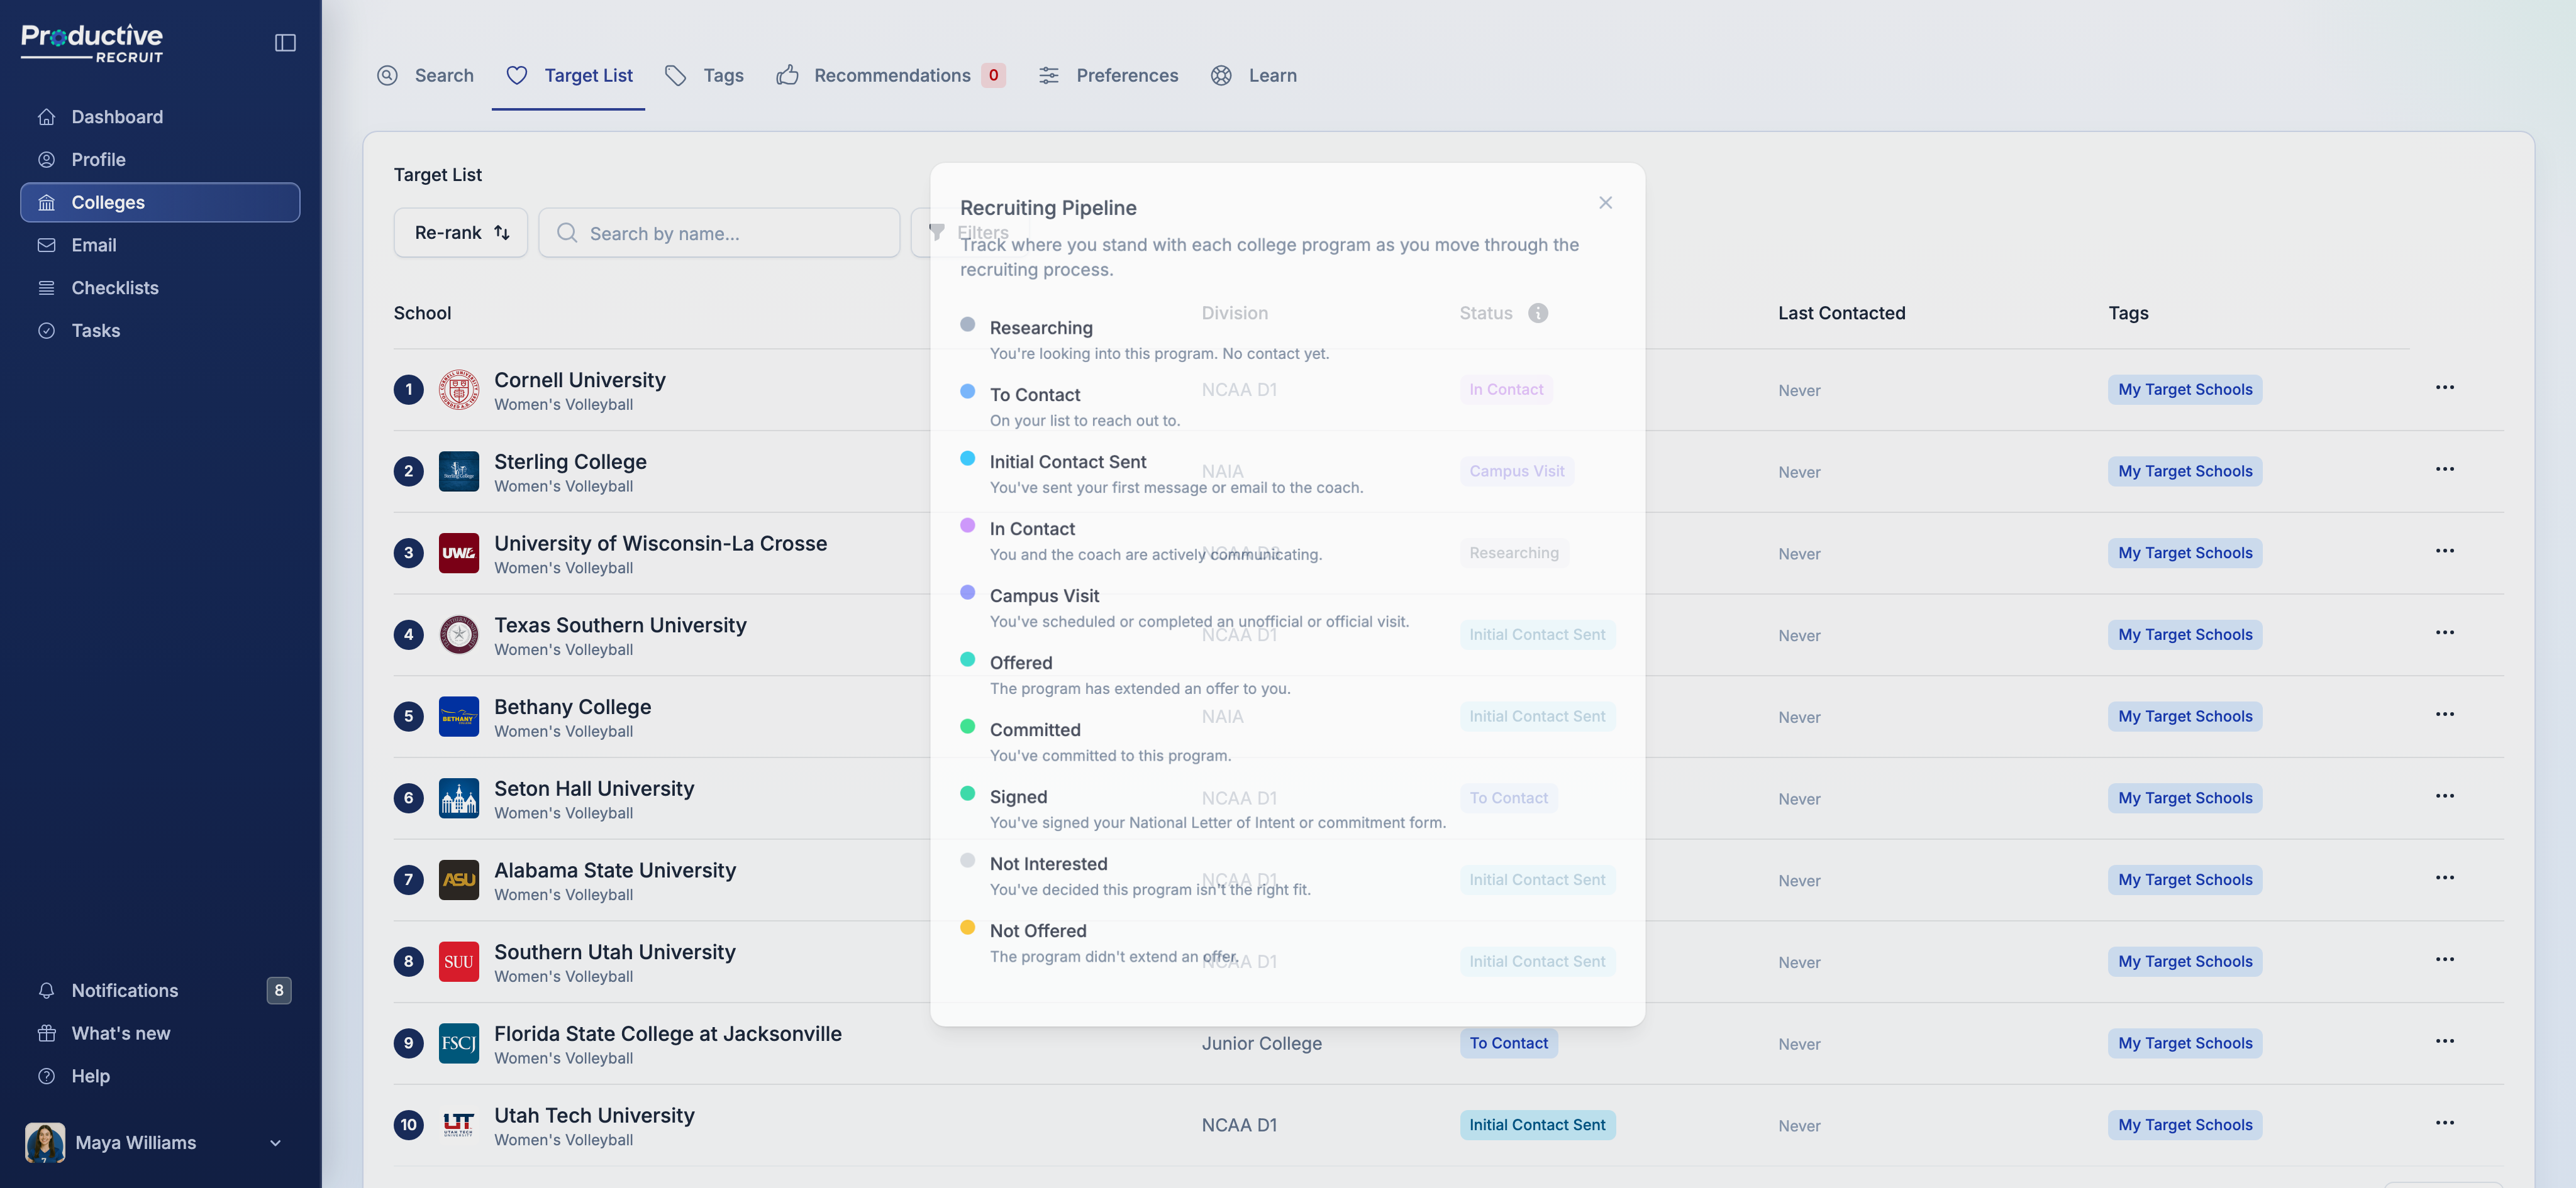This screenshot has width=2576, height=1188.
Task: Open Tasks in the sidebar
Action: coord(160,331)
